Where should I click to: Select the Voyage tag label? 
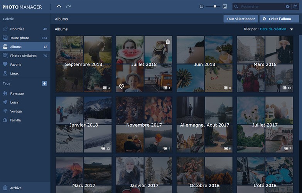tap(16, 111)
